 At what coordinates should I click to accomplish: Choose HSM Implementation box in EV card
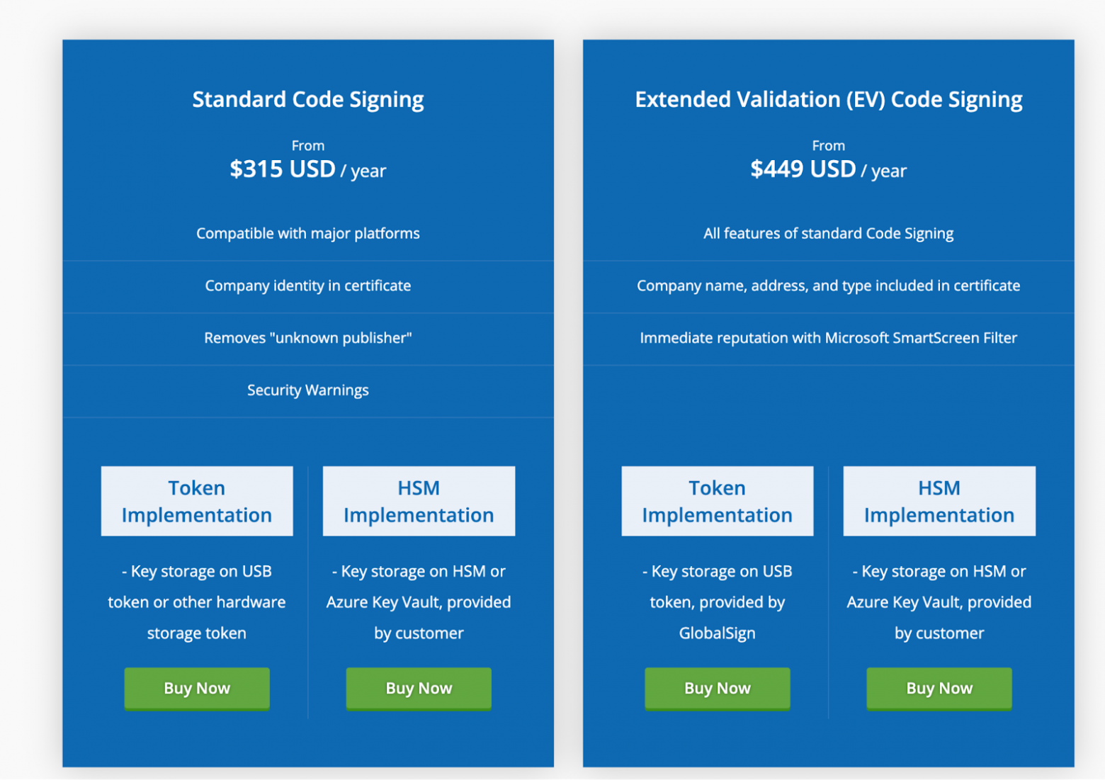coord(939,501)
